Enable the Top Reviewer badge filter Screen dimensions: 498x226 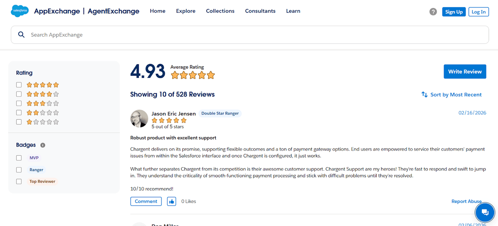coord(19,181)
